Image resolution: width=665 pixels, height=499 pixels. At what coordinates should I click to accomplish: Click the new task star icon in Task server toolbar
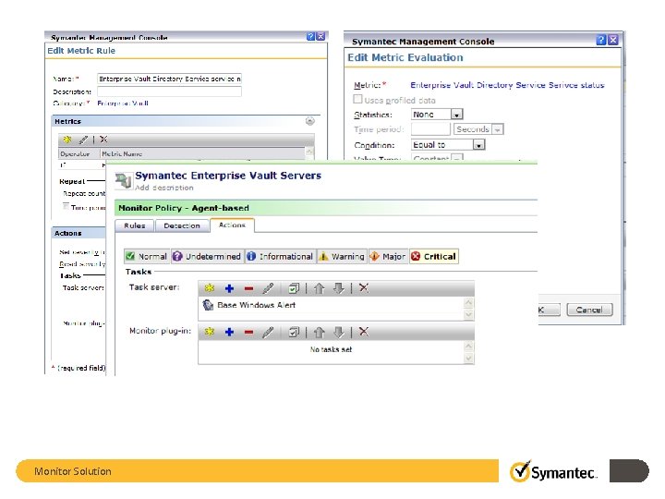click(x=209, y=288)
